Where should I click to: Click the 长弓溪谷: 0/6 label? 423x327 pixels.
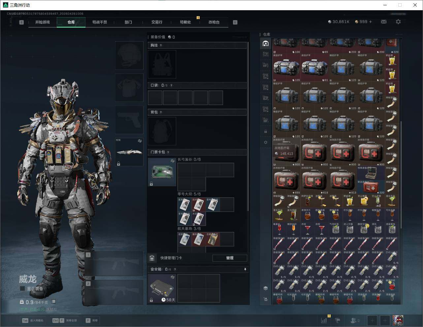tap(189, 160)
